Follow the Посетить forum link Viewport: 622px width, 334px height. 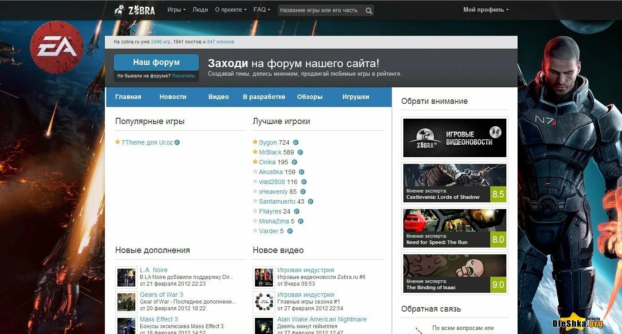(183, 76)
